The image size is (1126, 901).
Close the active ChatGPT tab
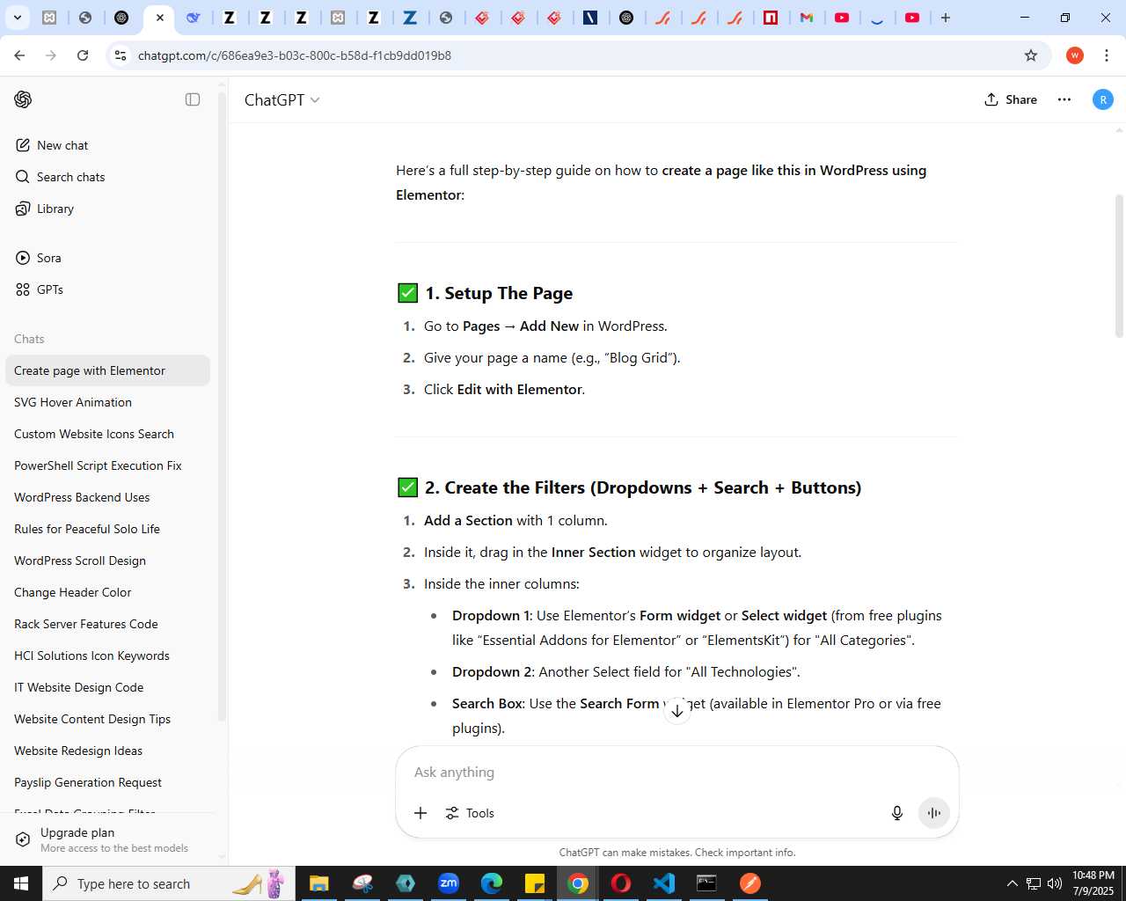[160, 18]
